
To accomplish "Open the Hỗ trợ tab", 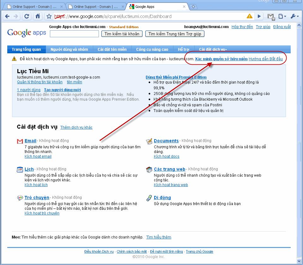I will click(x=184, y=50).
